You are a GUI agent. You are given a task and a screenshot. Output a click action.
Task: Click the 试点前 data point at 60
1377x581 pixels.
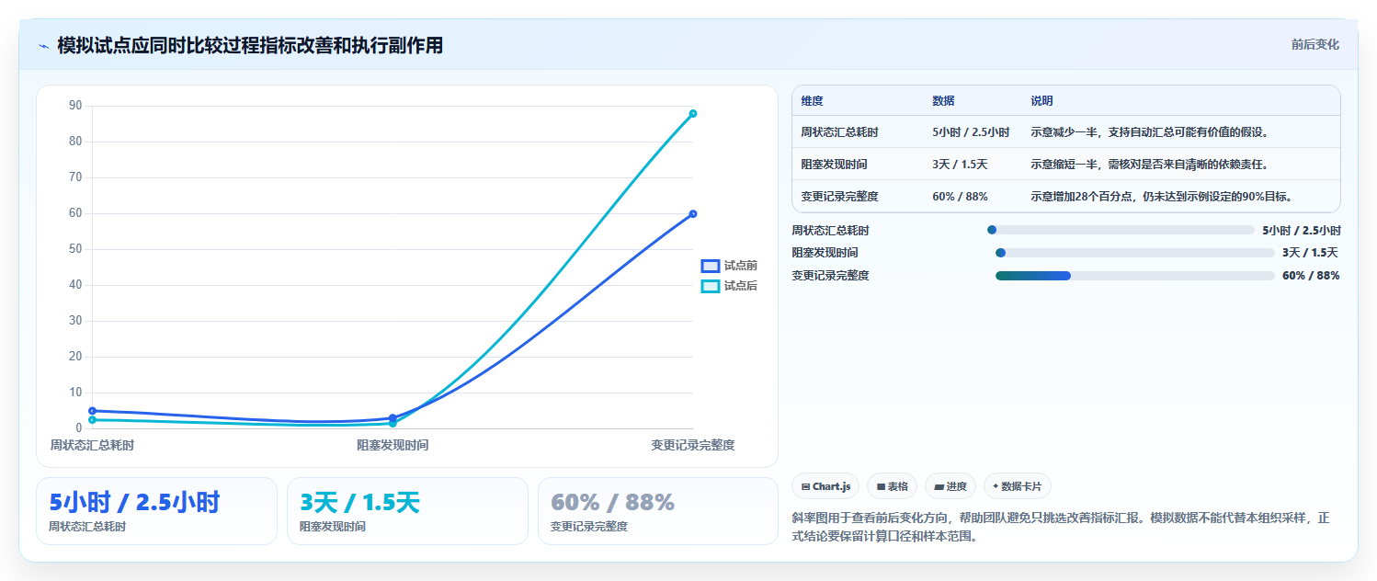tap(693, 213)
